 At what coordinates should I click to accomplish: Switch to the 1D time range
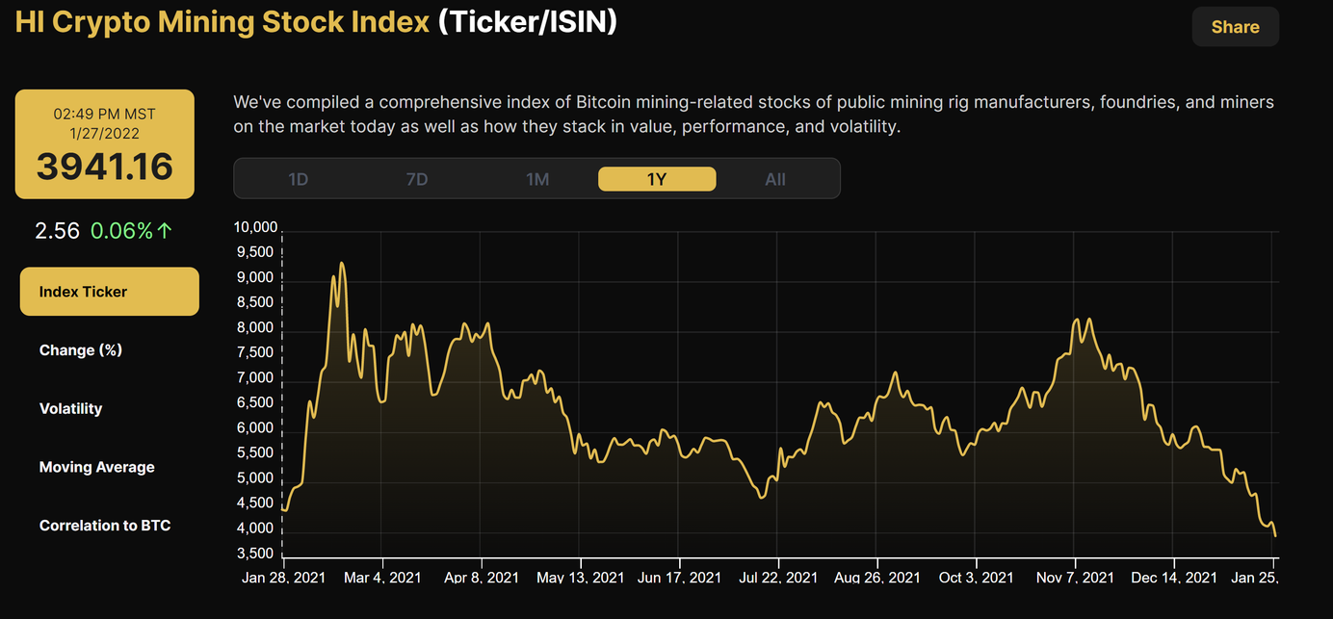tap(298, 178)
